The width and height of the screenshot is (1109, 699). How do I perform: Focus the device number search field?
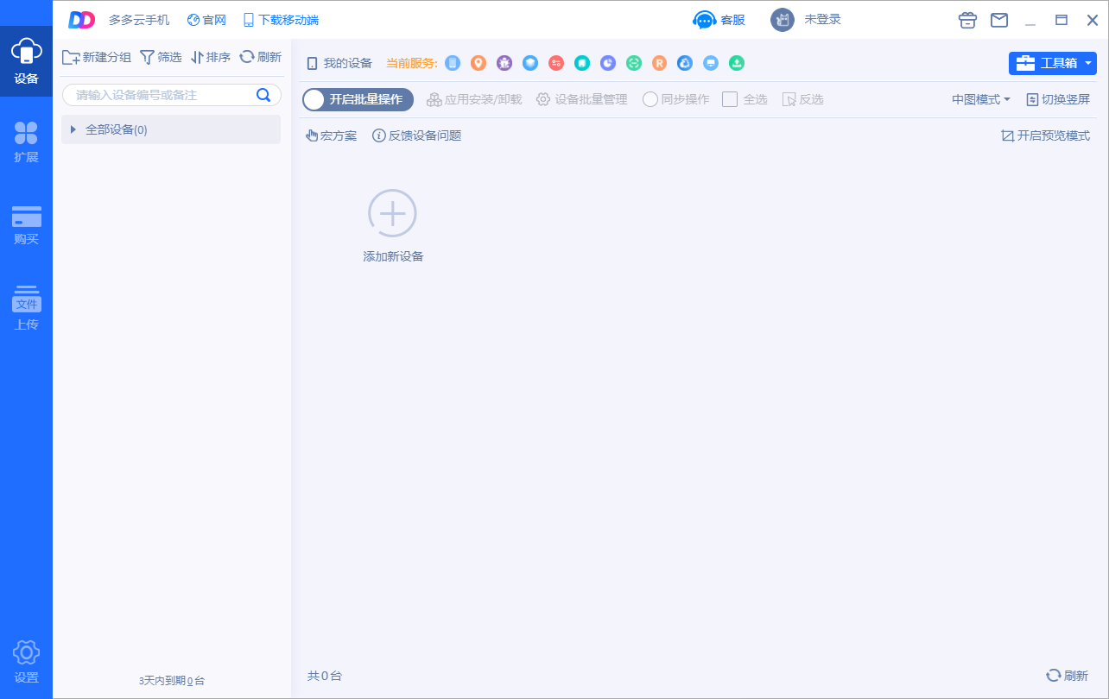pyautogui.click(x=172, y=95)
